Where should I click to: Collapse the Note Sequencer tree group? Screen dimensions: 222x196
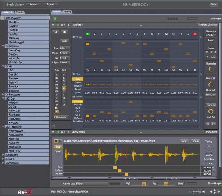pos(3,18)
